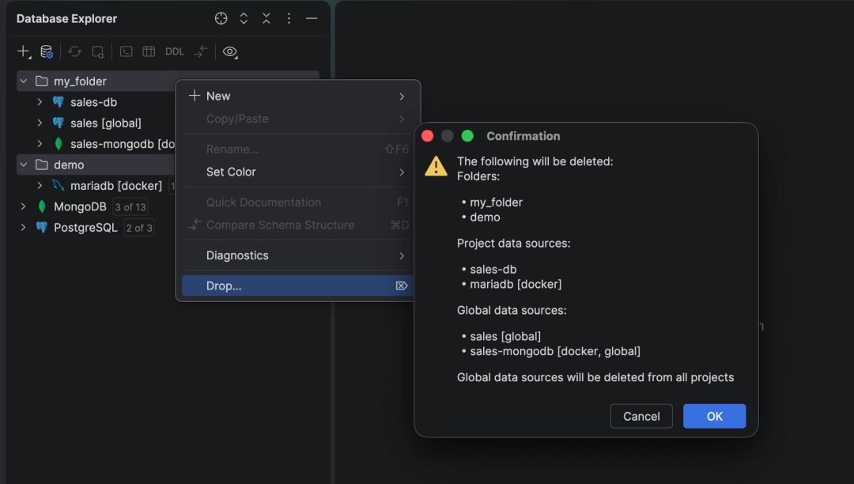Select the demo folder row

coord(96,164)
